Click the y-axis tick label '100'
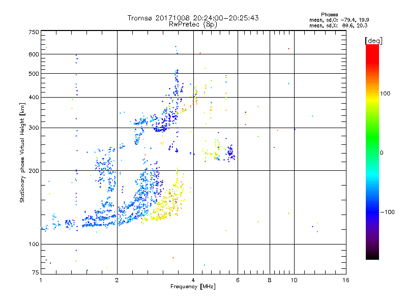 (x=34, y=245)
